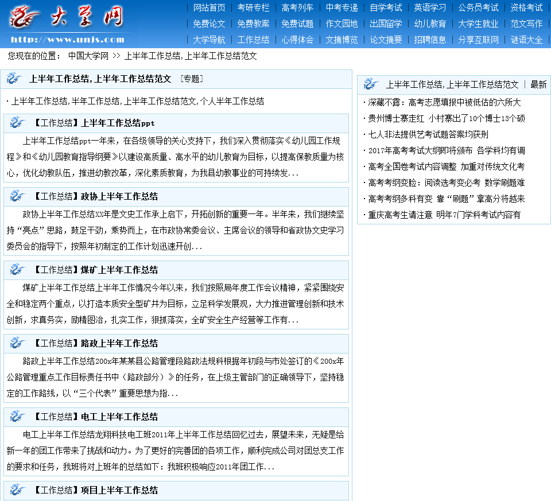Select 自学考试 in navigation

click(386, 7)
